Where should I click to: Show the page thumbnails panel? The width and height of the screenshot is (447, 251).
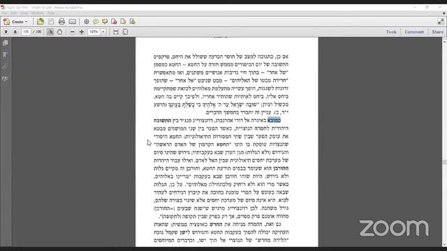point(5,43)
